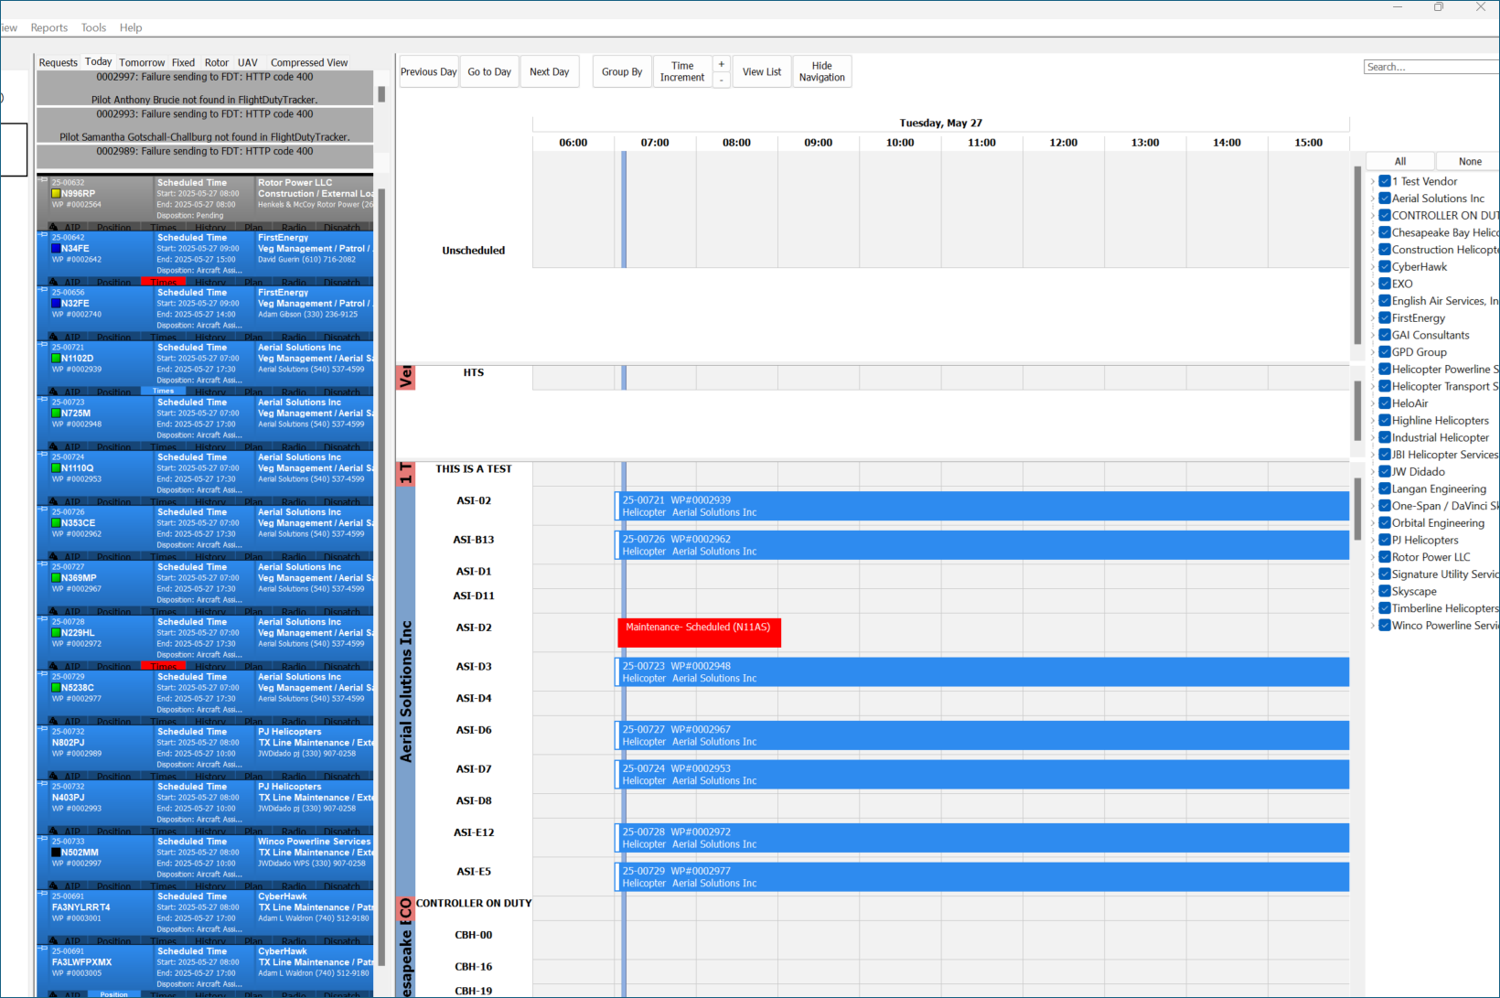Open the Reports menu
This screenshot has width=1500, height=998.
pos(49,27)
